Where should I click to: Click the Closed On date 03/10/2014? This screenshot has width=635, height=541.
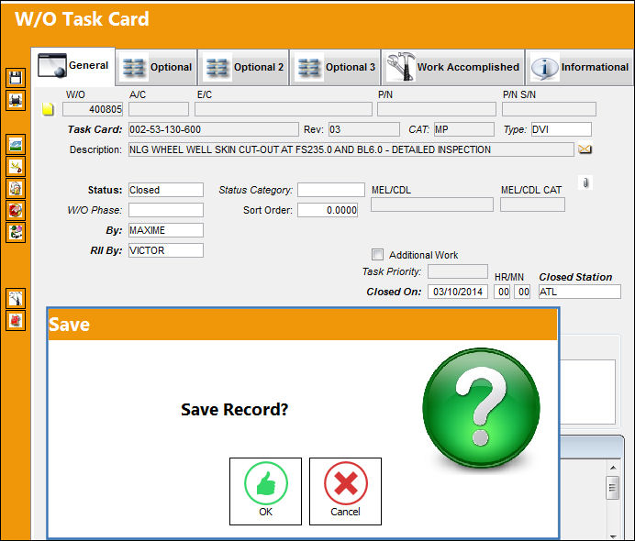click(x=458, y=292)
